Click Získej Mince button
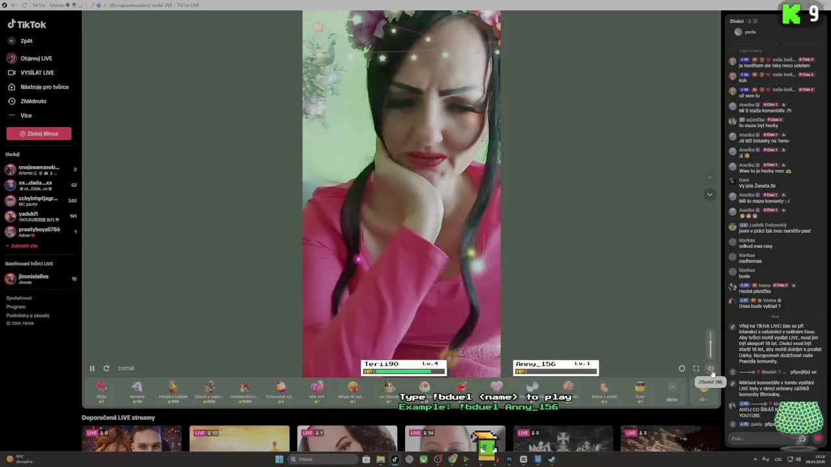This screenshot has width=831, height=467. [x=39, y=134]
